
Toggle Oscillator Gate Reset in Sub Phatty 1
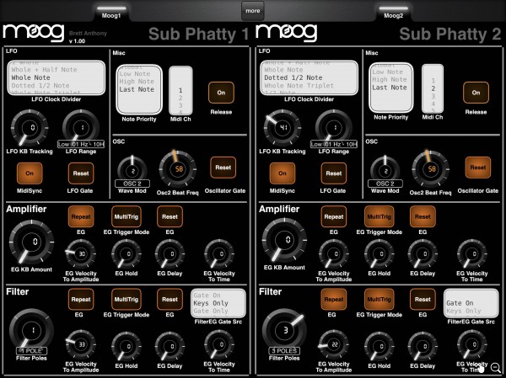(x=223, y=168)
